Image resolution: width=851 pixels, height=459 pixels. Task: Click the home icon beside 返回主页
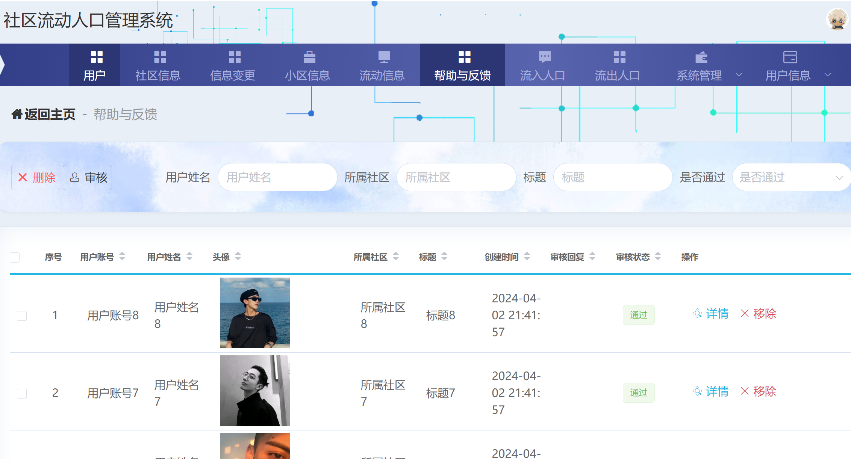pyautogui.click(x=17, y=114)
